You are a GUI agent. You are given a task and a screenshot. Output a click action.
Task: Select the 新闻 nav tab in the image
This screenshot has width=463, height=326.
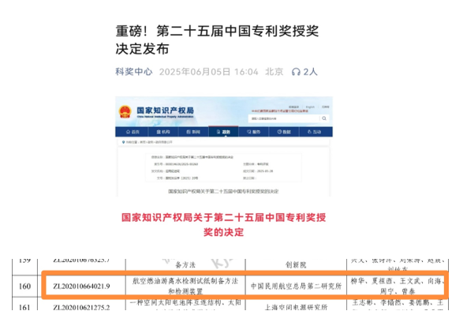[x=193, y=132]
